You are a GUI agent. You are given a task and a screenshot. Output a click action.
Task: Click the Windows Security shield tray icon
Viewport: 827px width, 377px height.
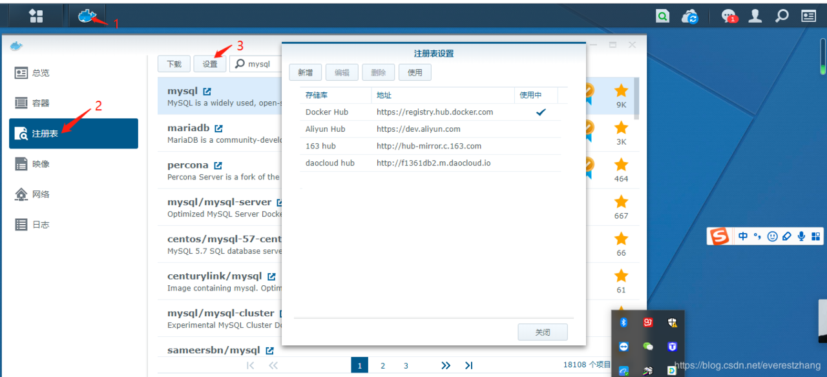tap(672, 322)
